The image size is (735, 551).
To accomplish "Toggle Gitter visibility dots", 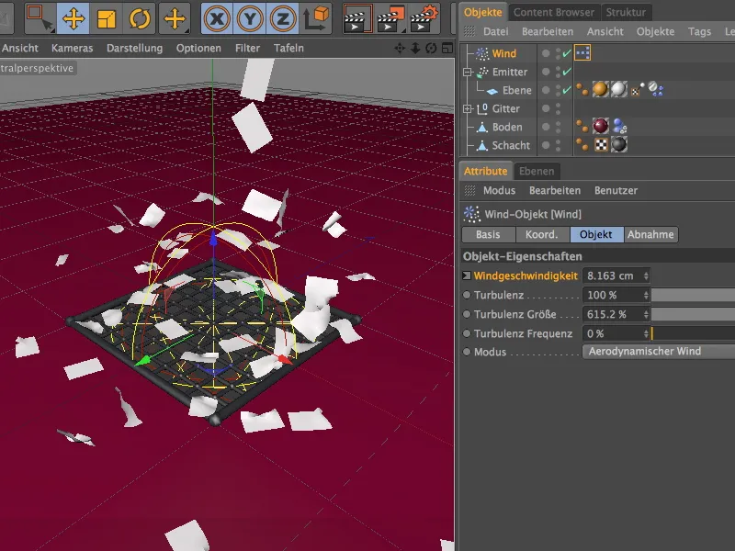I will pyautogui.click(x=558, y=108).
